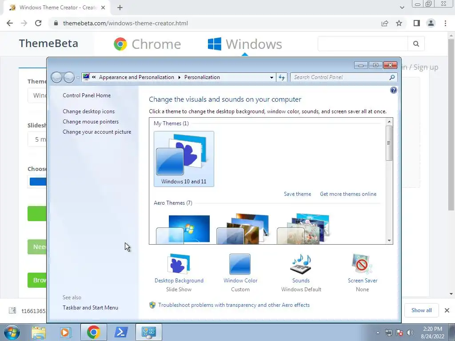Show hidden tray icons arrow
The height and width of the screenshot is (341, 455).
(378, 333)
